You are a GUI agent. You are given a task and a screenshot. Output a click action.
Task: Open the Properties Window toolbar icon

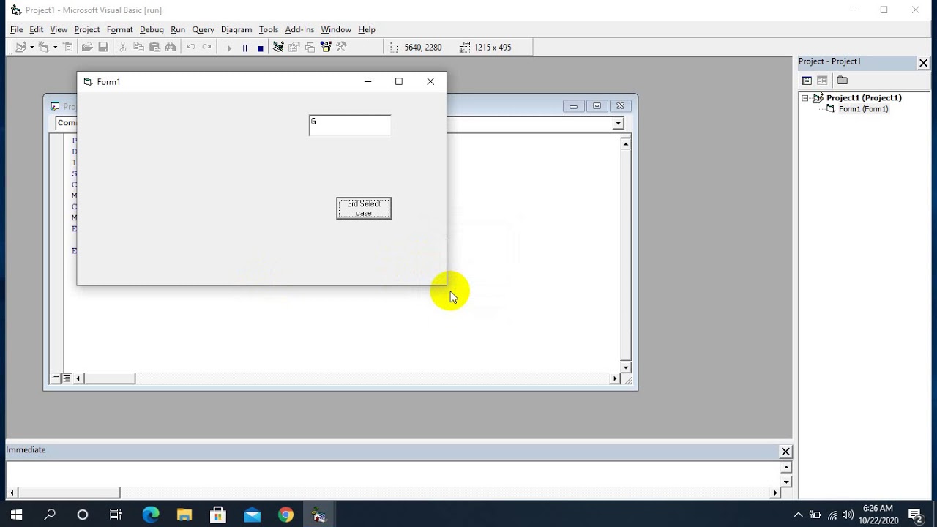pyautogui.click(x=294, y=47)
